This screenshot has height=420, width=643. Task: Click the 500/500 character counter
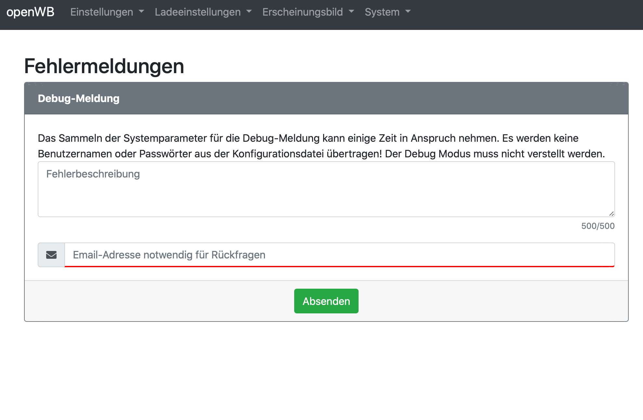pos(597,226)
